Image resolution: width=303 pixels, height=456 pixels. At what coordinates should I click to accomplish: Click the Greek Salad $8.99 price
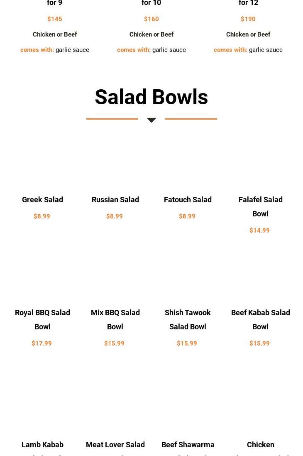[x=42, y=216]
